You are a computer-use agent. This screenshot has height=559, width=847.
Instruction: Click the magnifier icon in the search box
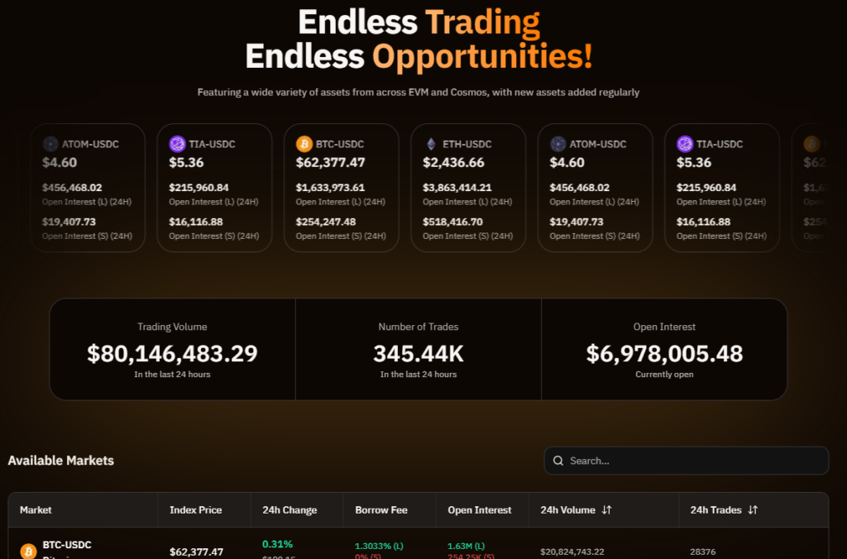[558, 461]
